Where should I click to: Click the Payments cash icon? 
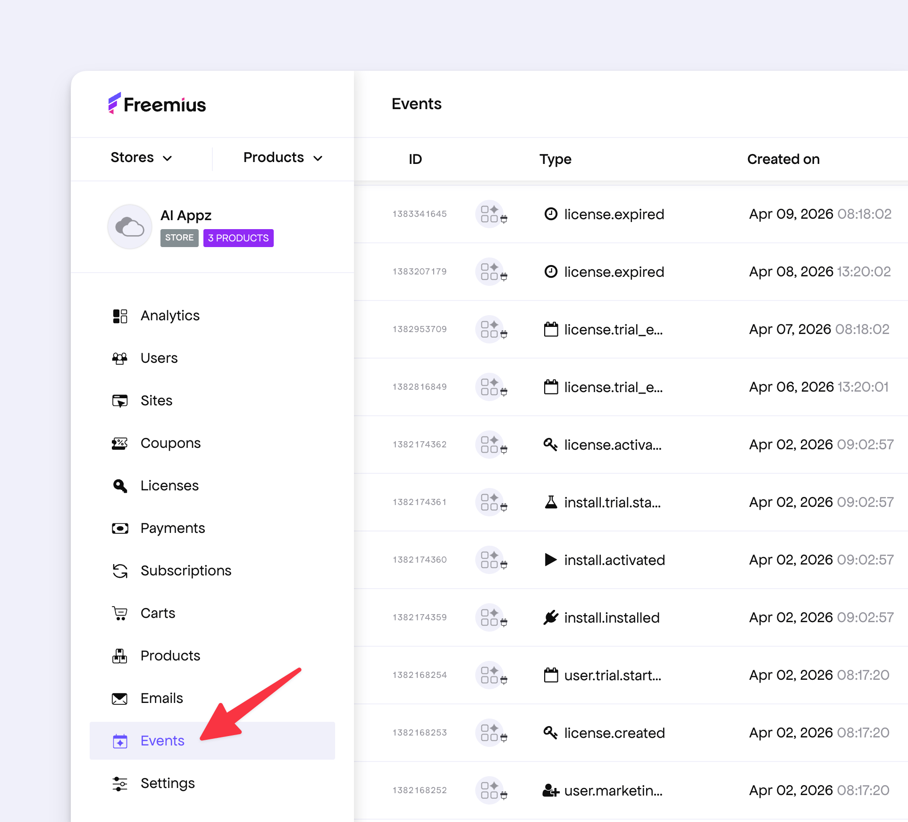click(x=120, y=529)
